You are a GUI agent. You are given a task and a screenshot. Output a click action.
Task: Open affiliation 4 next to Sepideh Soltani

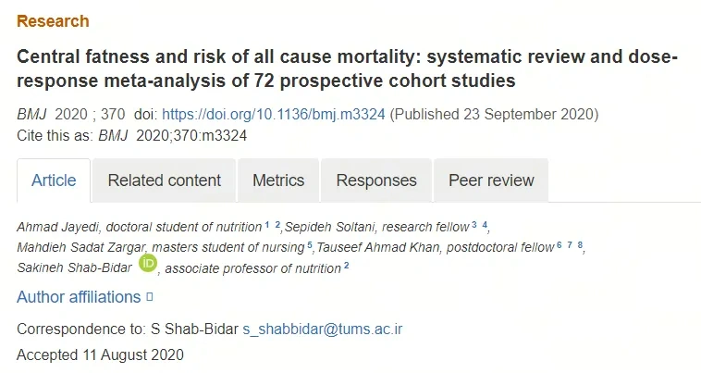click(x=485, y=225)
